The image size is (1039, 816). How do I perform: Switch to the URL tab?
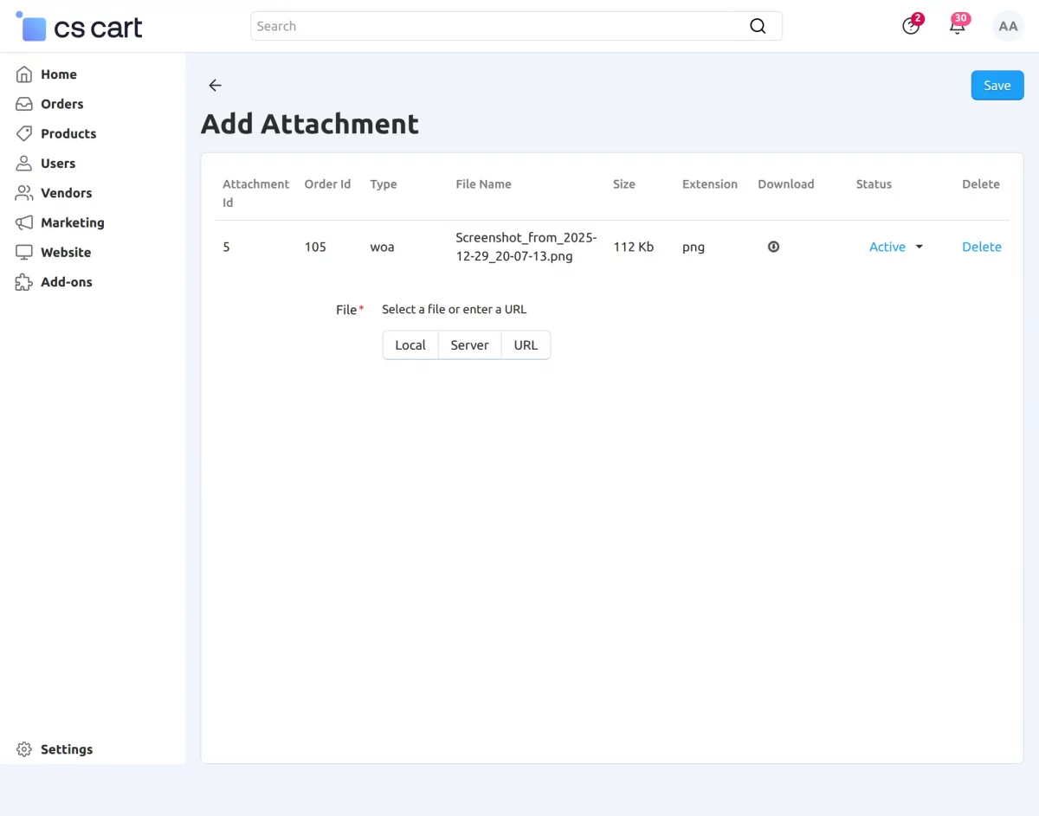pos(526,344)
